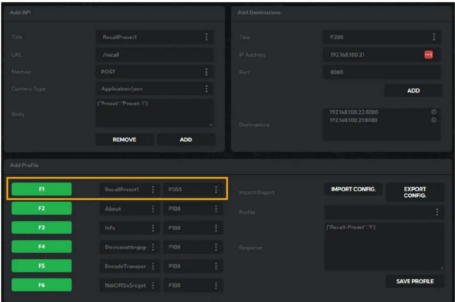This screenshot has width=455, height=302.
Task: Remove destination 192.168.100.21:8080
Action: point(434,120)
